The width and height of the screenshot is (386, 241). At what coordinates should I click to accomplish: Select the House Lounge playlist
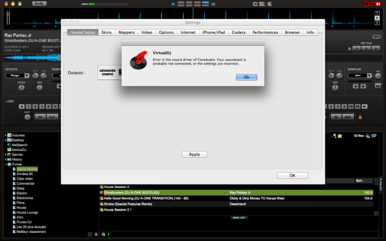(27, 213)
